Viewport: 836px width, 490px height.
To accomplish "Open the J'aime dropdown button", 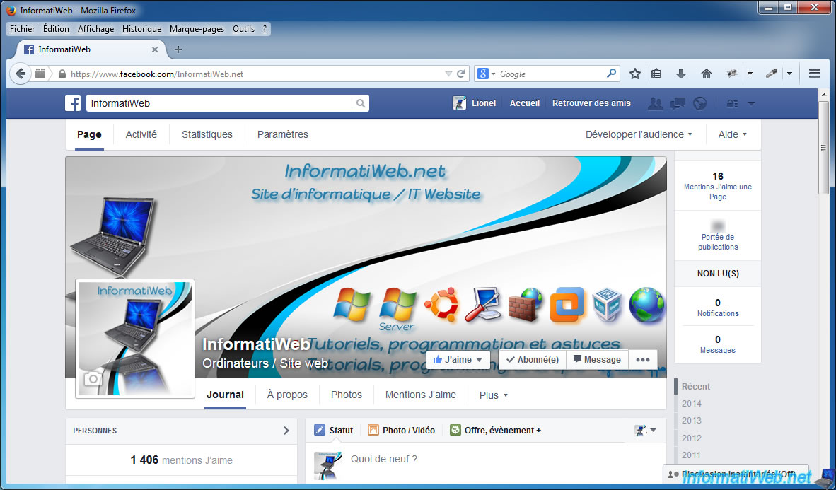I will [458, 360].
